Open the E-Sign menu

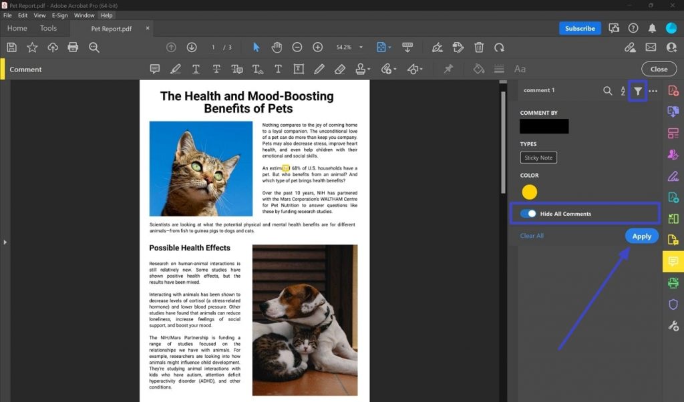click(60, 15)
